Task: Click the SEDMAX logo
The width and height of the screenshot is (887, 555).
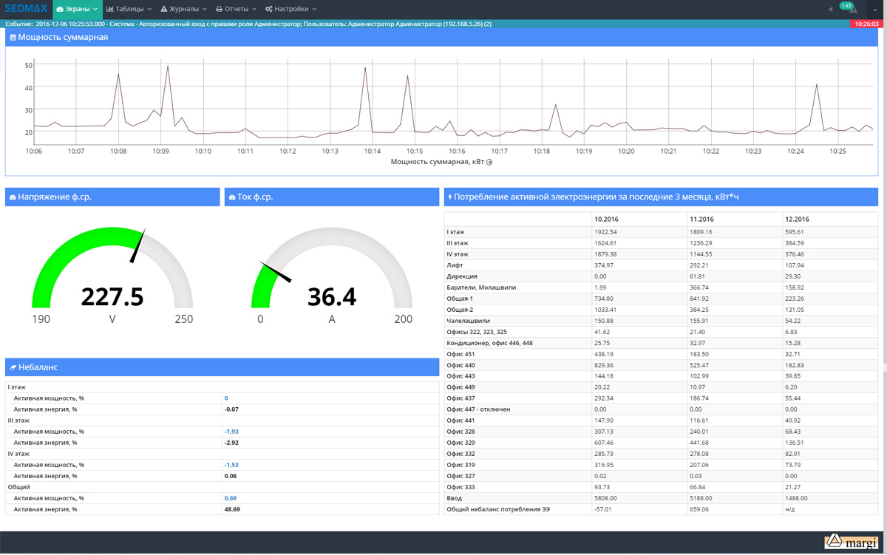Action: (25, 9)
